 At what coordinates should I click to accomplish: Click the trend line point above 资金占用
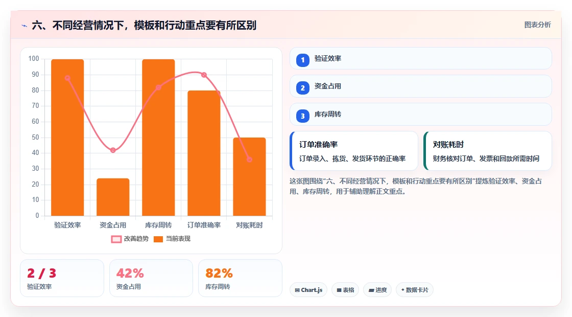coord(113,150)
